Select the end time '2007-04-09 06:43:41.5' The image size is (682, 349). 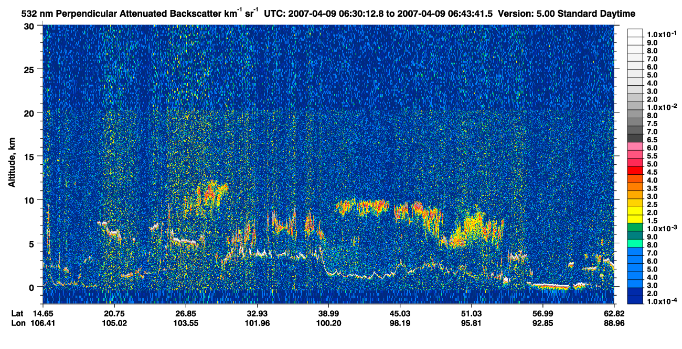click(445, 13)
